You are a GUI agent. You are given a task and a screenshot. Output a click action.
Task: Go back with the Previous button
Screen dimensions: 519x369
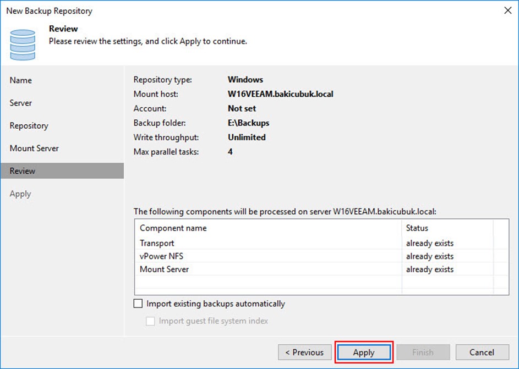pyautogui.click(x=305, y=353)
